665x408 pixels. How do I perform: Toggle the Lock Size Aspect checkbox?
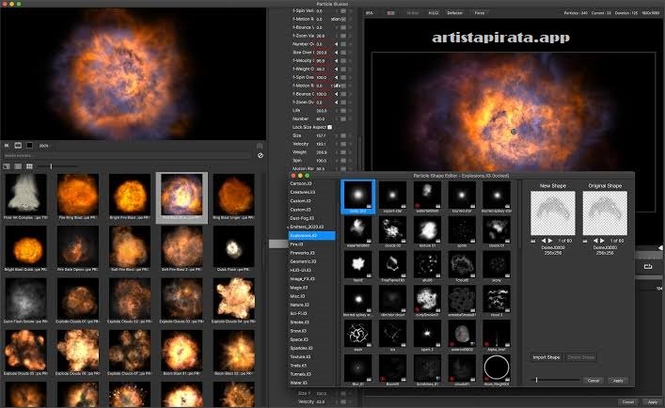tap(329, 127)
